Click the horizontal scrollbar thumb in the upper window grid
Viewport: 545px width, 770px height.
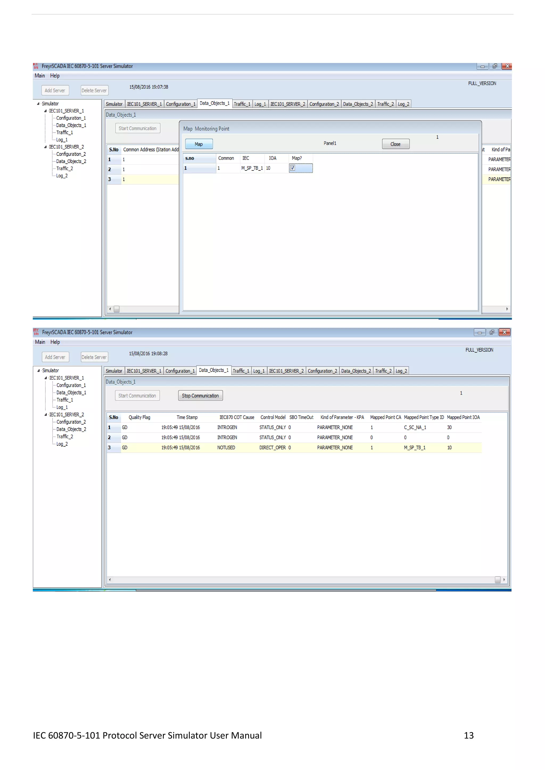(117, 309)
